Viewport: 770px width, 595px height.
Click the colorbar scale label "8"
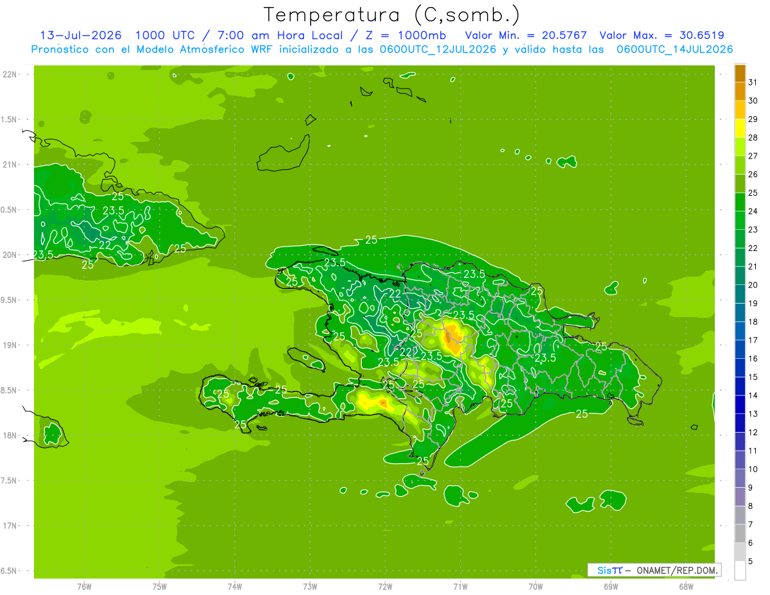751,506
